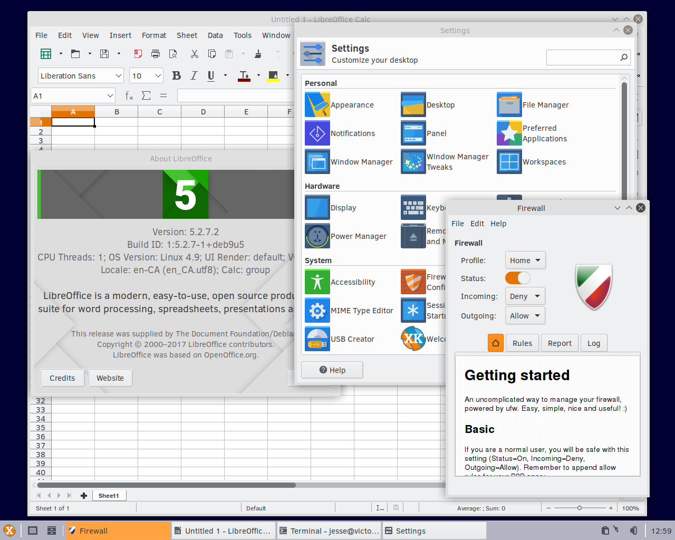Viewport: 675px width, 540px height.
Task: Click the Calc Print icon
Action: click(x=155, y=54)
